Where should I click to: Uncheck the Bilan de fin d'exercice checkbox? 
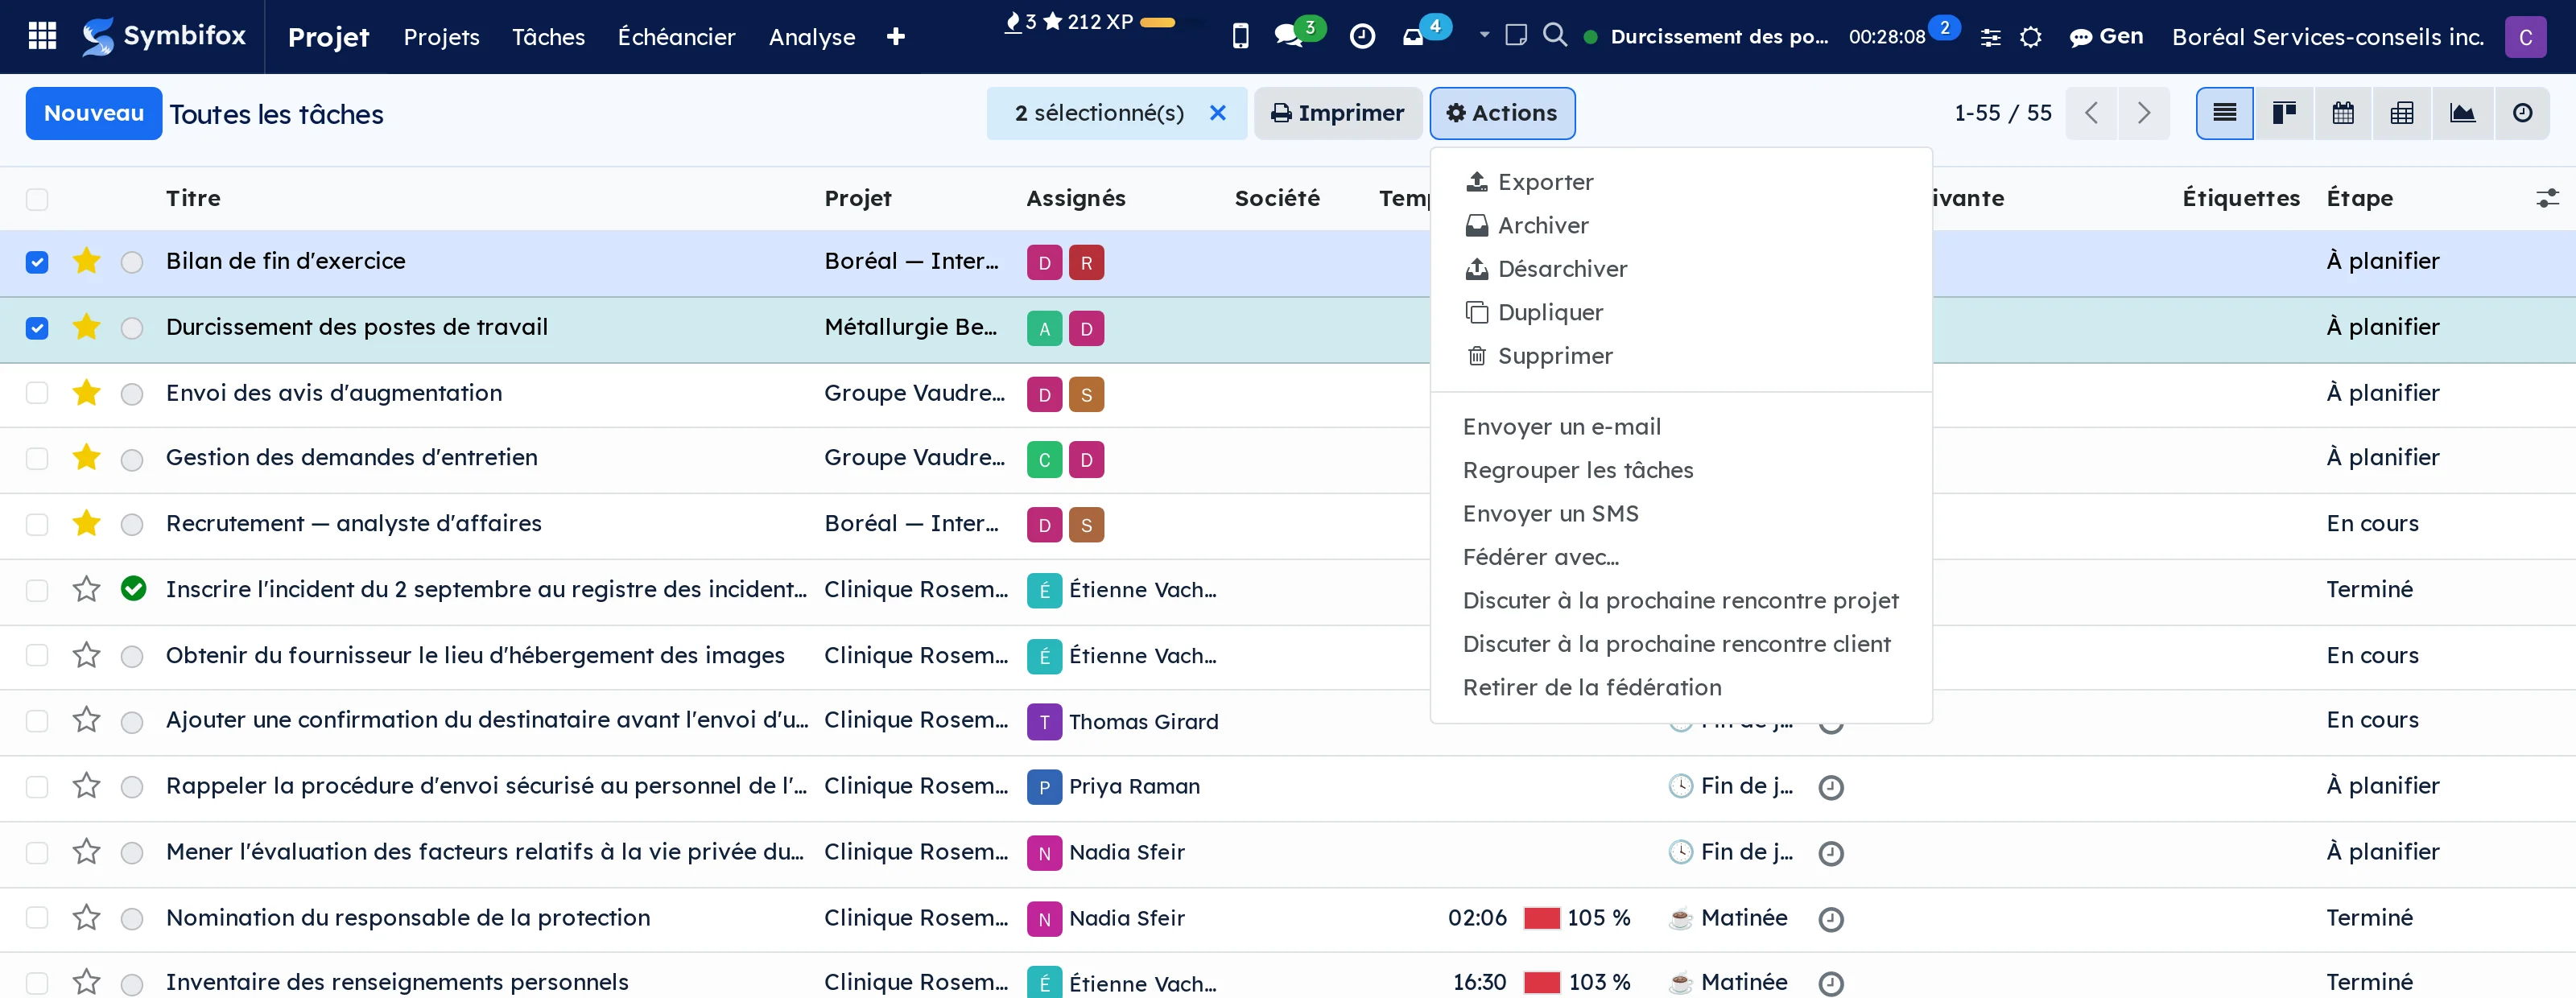(37, 262)
